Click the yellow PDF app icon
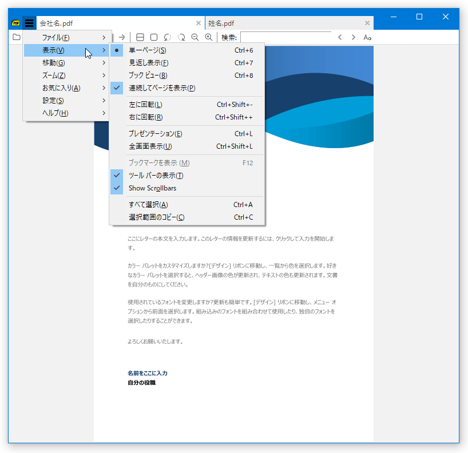The width and height of the screenshot is (468, 453). [x=15, y=23]
